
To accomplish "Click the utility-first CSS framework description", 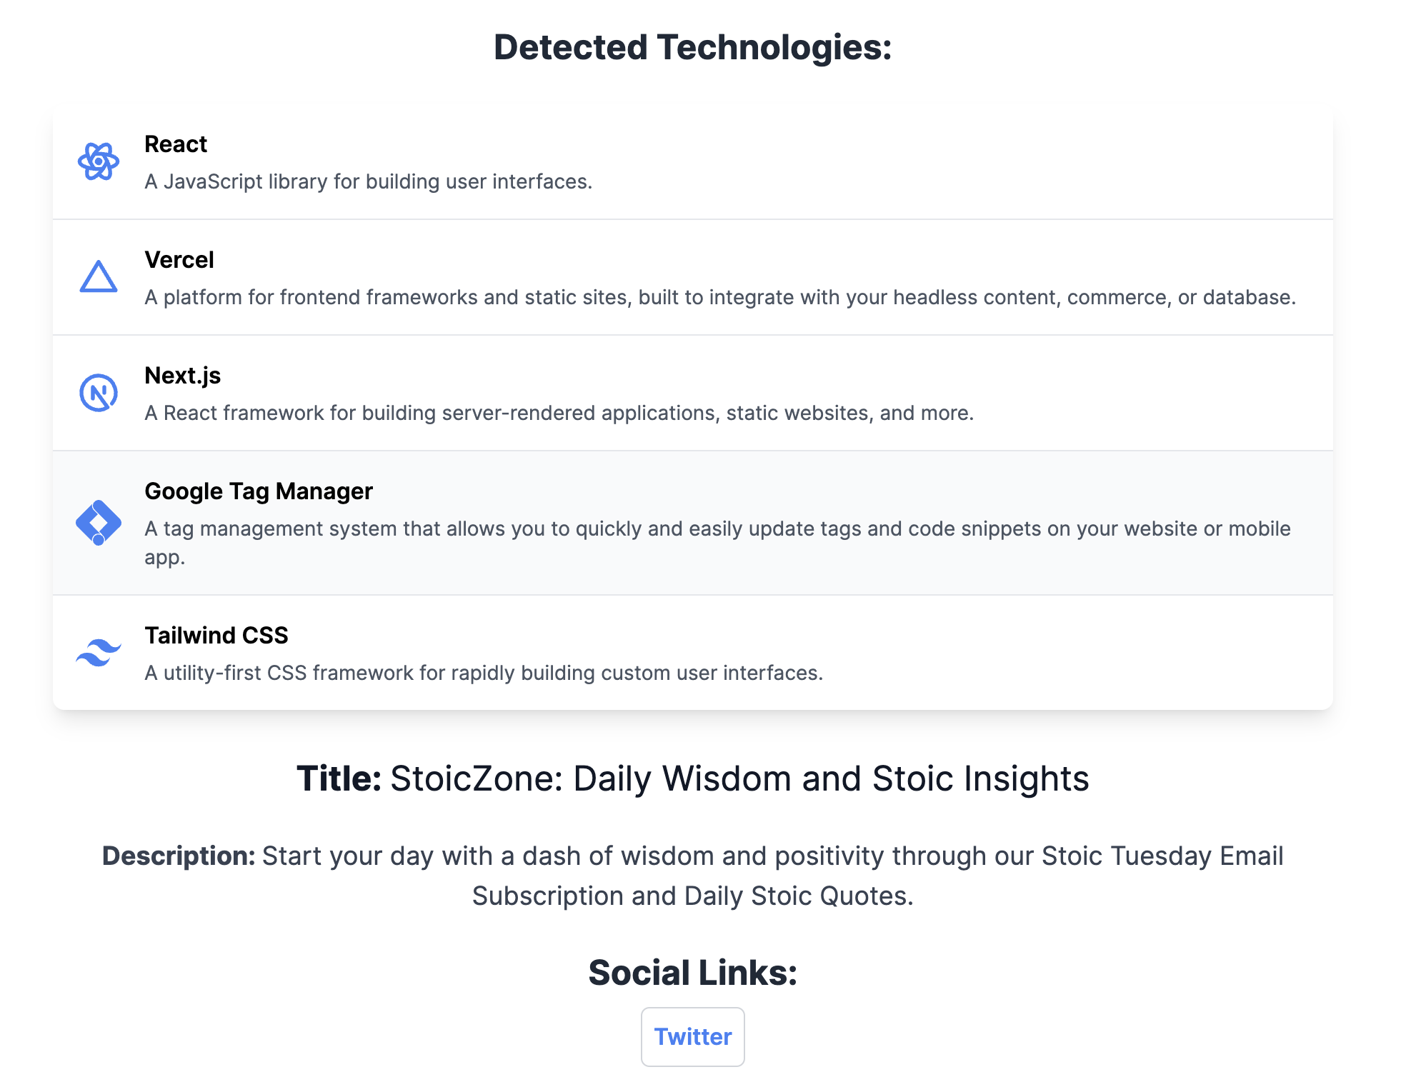I will pyautogui.click(x=484, y=673).
